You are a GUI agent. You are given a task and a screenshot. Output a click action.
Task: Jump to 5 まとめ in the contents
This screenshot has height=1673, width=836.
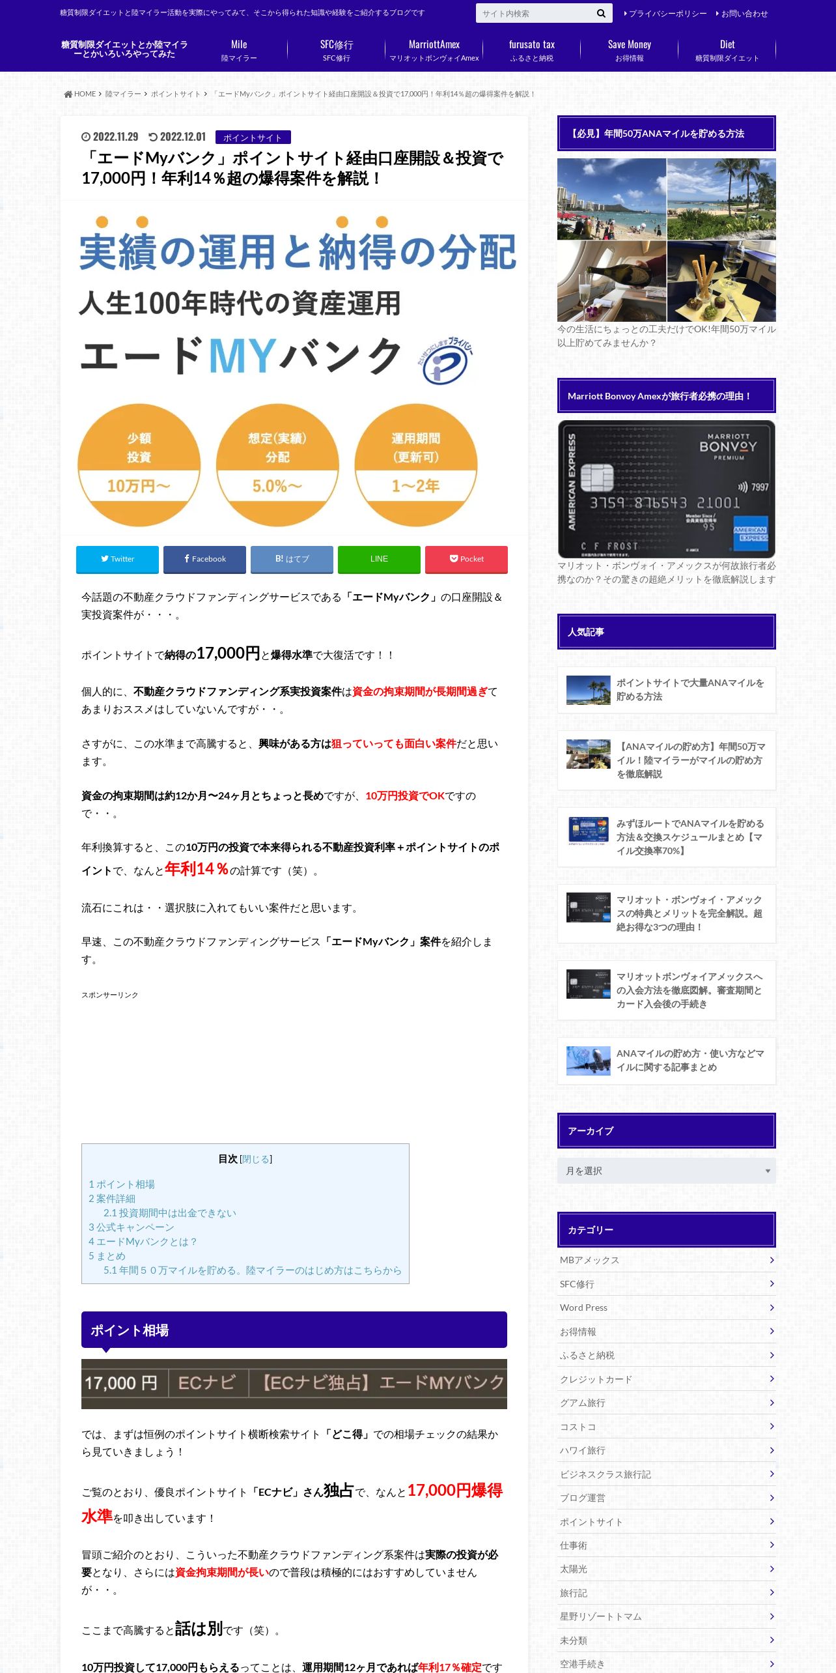click(107, 1256)
